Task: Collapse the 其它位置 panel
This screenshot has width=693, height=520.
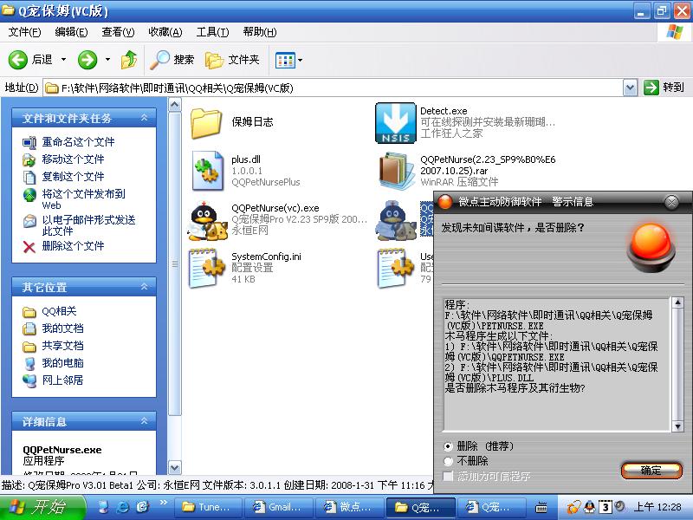Action: 144,287
